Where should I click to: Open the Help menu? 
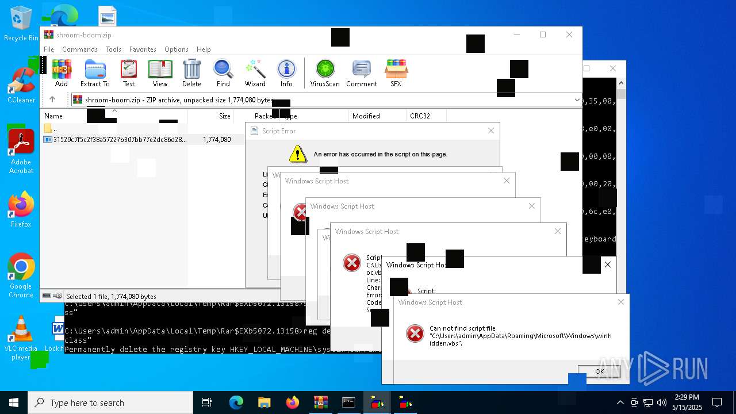click(204, 49)
